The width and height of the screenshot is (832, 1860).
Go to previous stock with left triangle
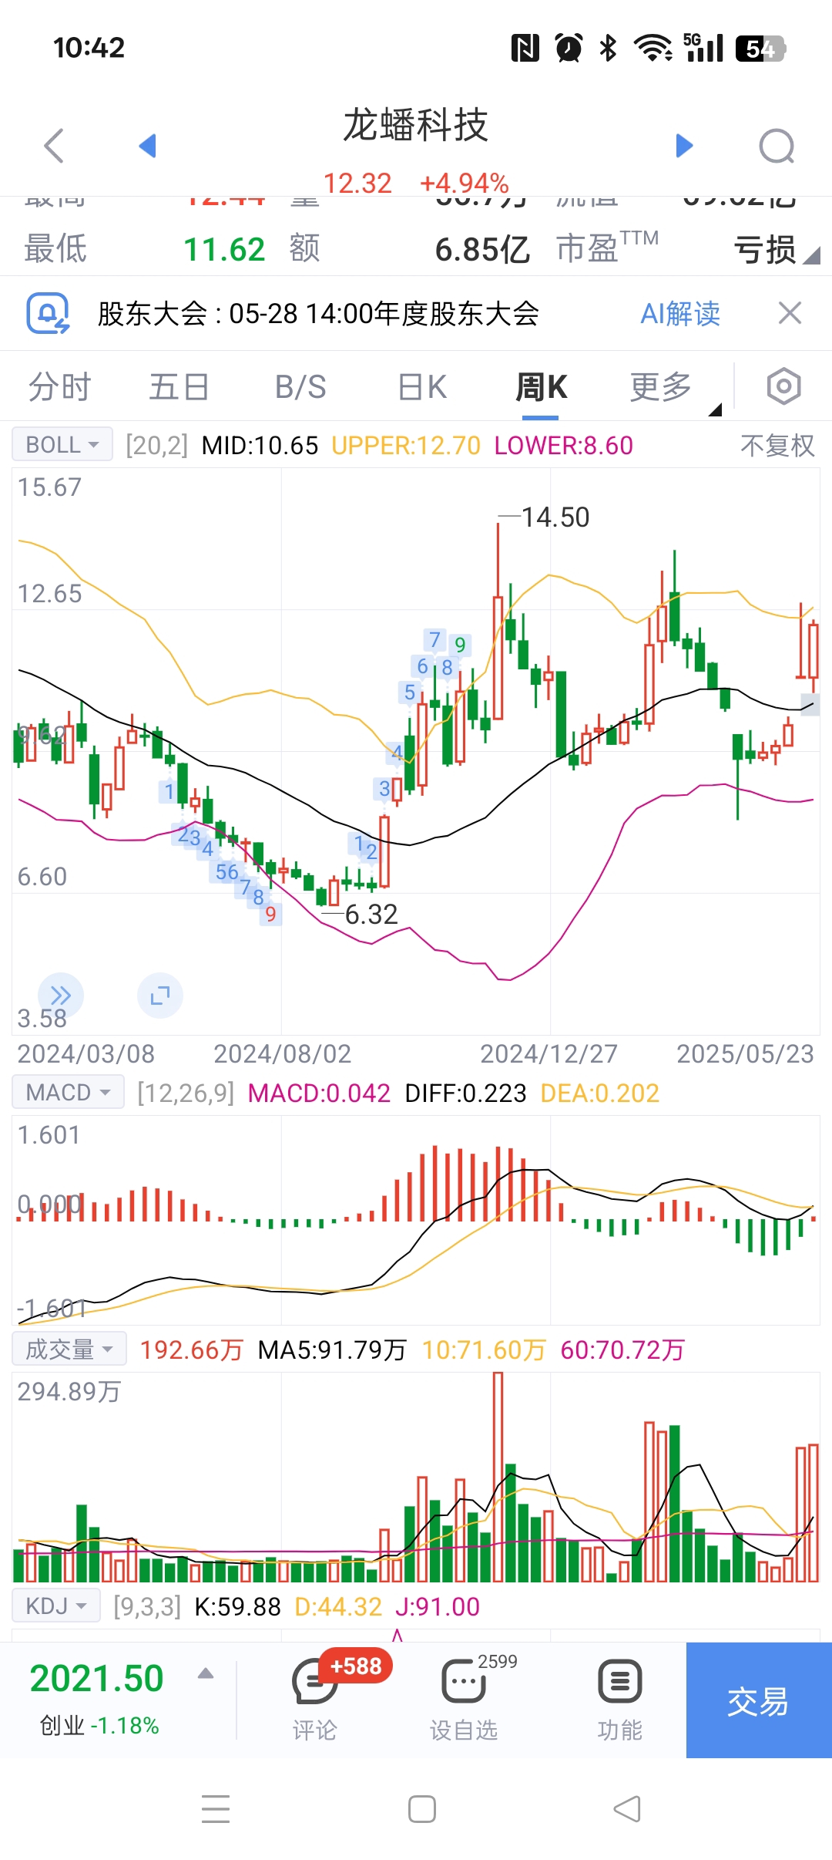tap(148, 145)
